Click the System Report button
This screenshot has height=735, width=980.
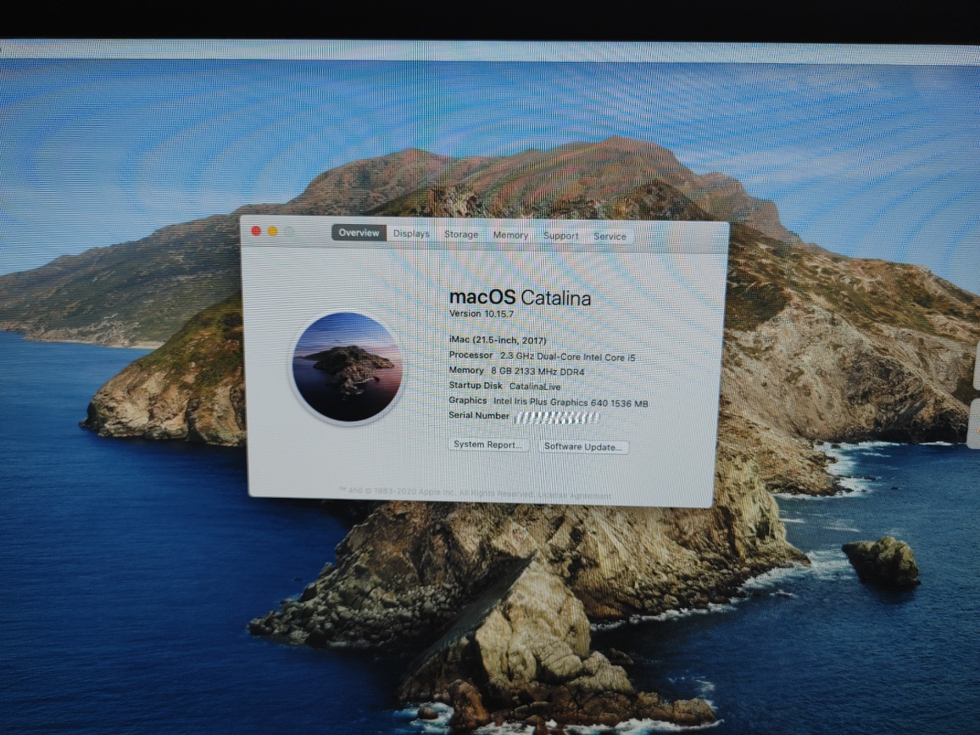(488, 445)
